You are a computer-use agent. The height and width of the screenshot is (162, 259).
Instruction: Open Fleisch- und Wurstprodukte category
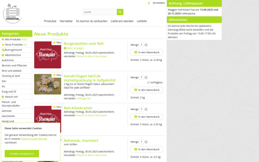pyautogui.click(x=16, y=104)
